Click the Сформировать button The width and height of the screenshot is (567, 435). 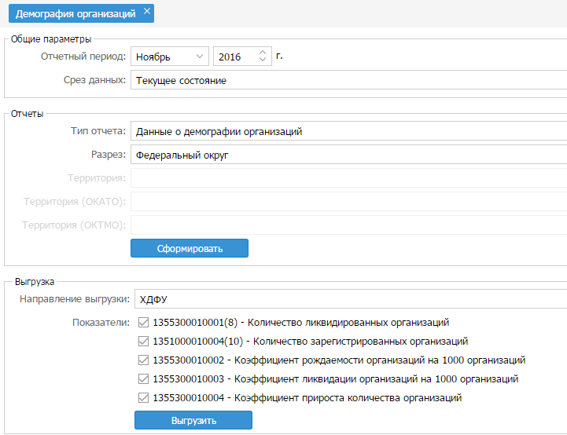coord(190,248)
